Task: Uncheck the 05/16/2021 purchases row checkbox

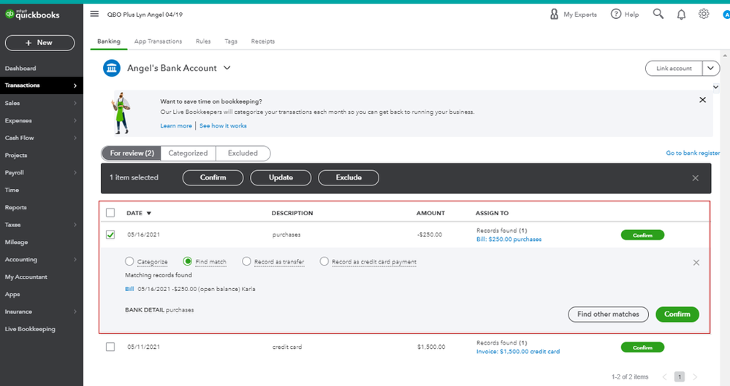Action: tap(110, 235)
